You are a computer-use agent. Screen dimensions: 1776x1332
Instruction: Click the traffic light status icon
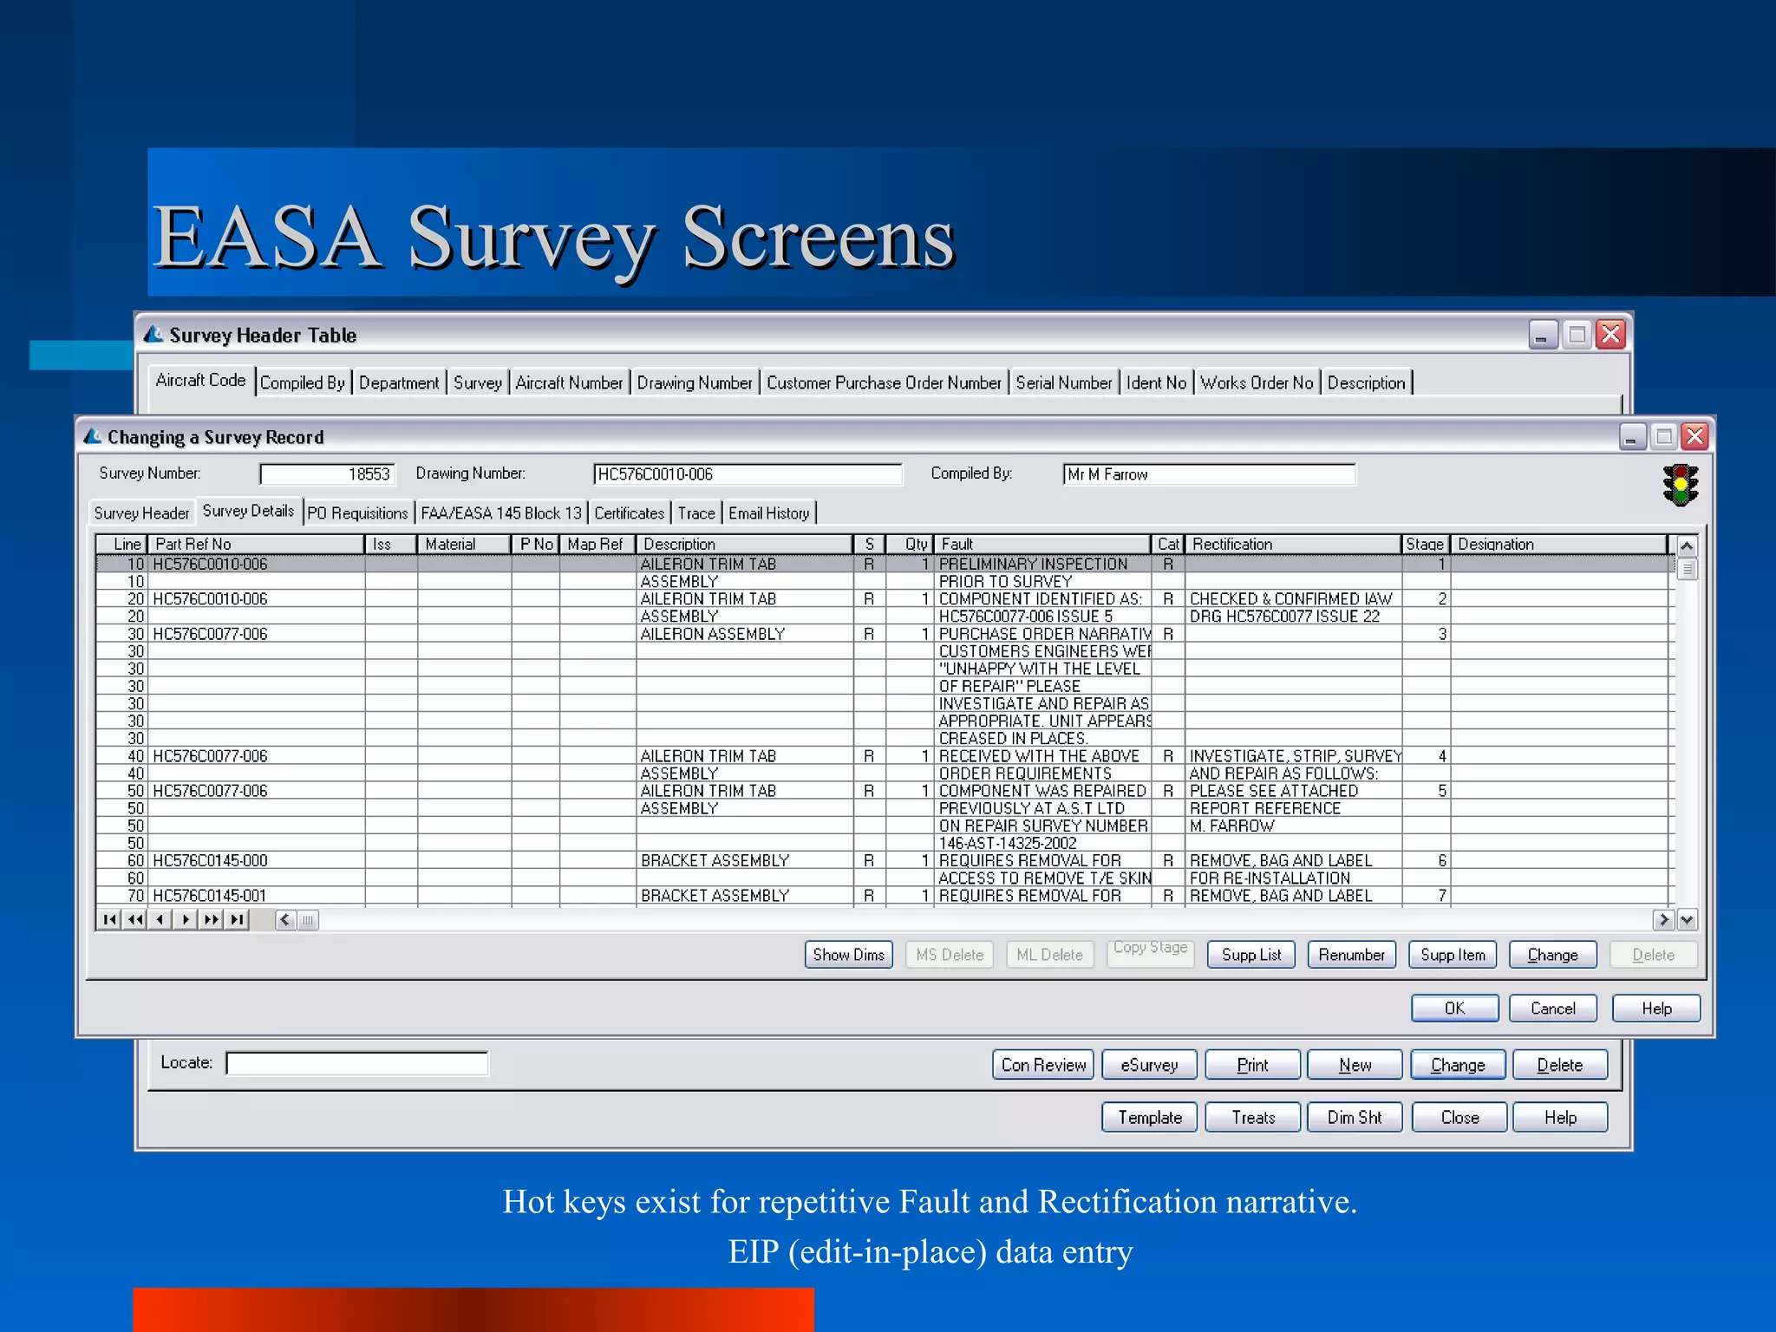point(1680,485)
